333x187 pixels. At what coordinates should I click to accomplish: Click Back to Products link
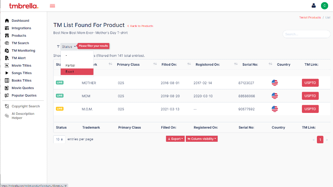[x=140, y=26]
